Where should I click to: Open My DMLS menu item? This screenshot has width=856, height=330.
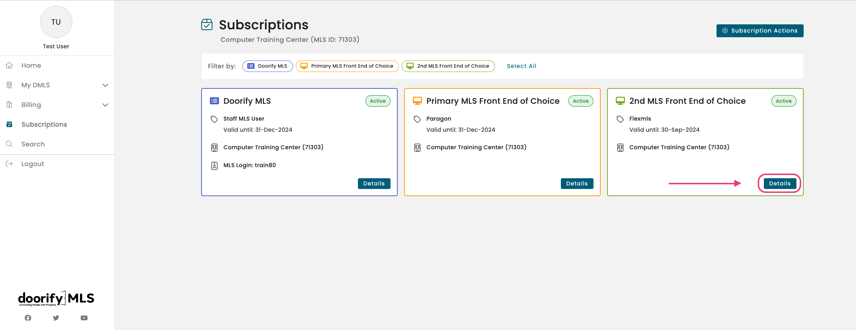tap(57, 85)
